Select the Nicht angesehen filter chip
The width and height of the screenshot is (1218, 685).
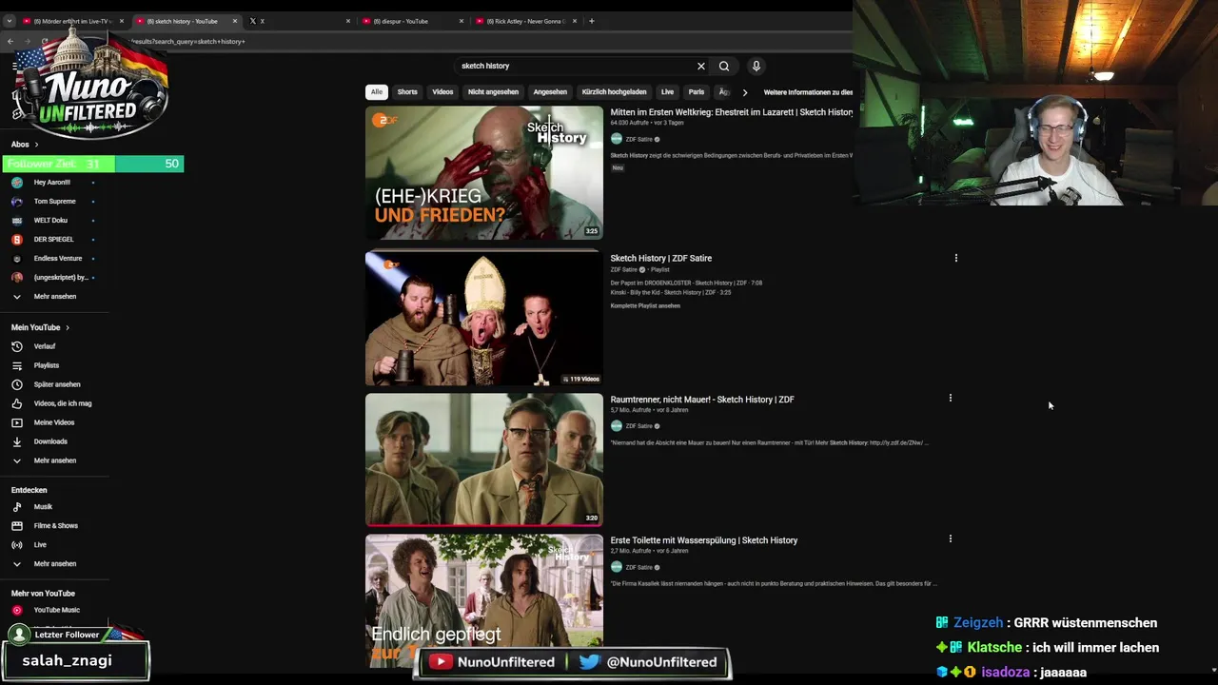[x=493, y=92]
